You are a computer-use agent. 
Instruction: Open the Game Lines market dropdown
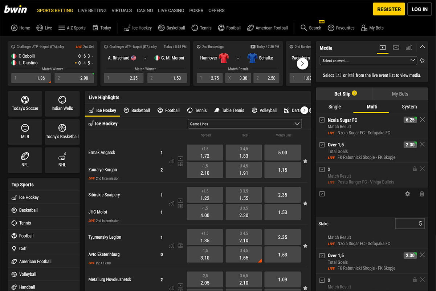(x=245, y=124)
